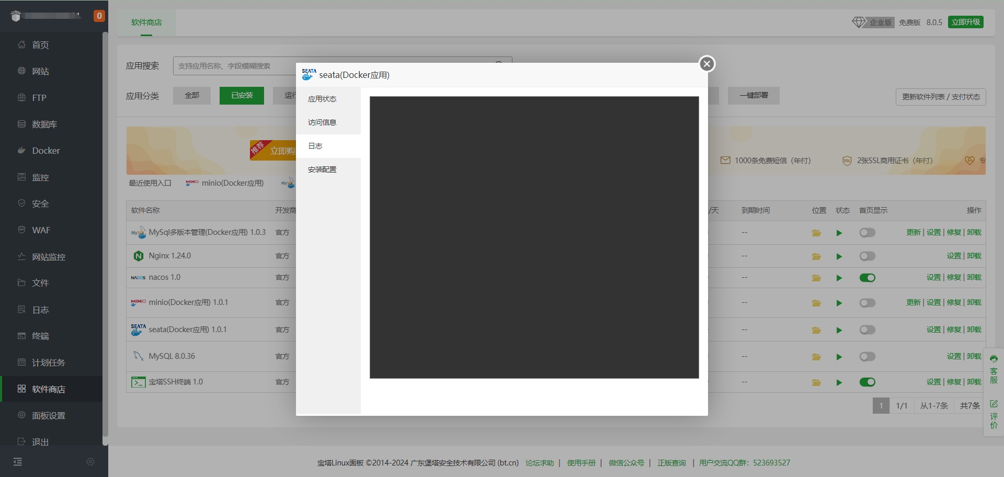Open WAF sidebar item

pos(51,230)
